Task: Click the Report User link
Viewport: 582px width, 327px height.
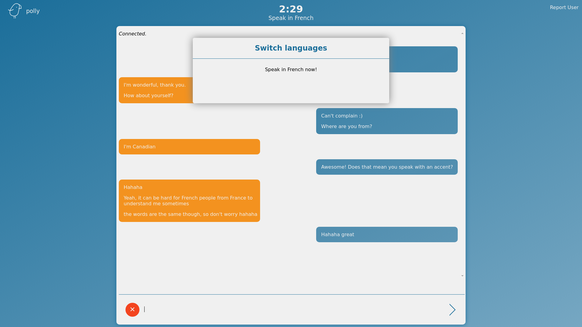Action: pyautogui.click(x=564, y=8)
